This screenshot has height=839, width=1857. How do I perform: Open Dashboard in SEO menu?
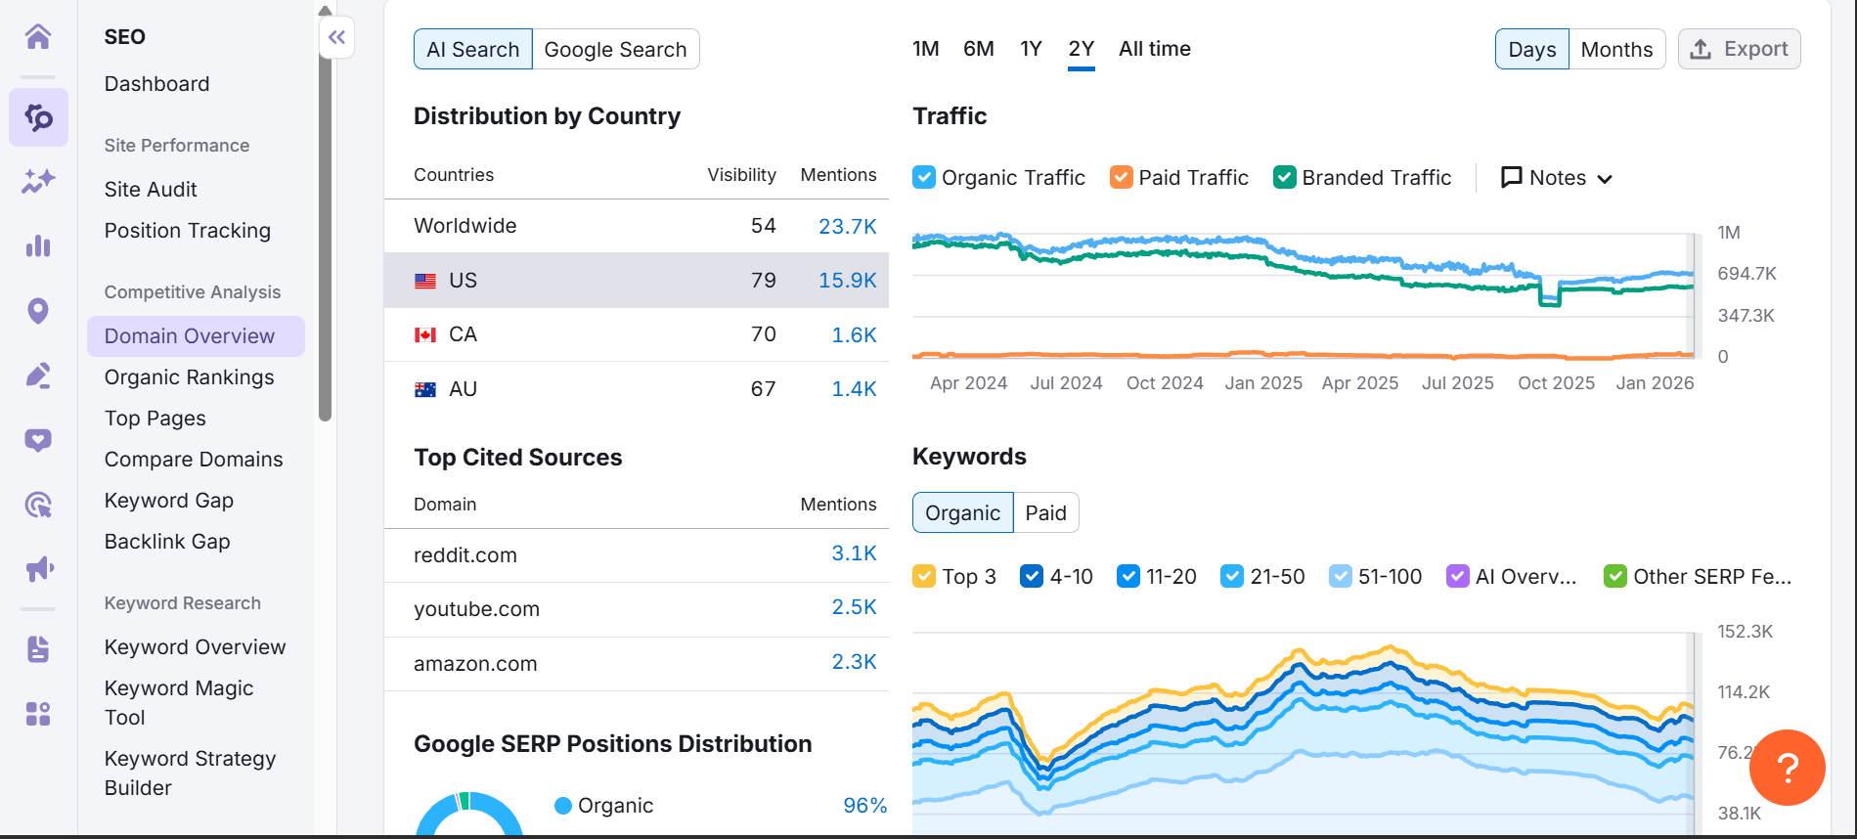click(157, 84)
